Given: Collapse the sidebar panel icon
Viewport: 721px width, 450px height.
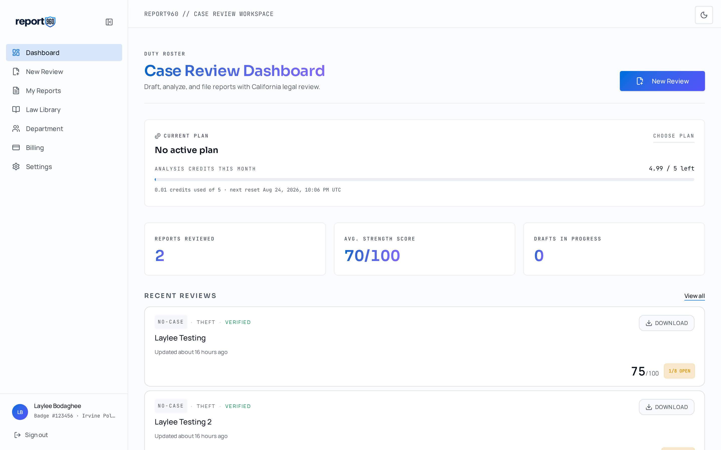Looking at the screenshot, I should point(109,22).
